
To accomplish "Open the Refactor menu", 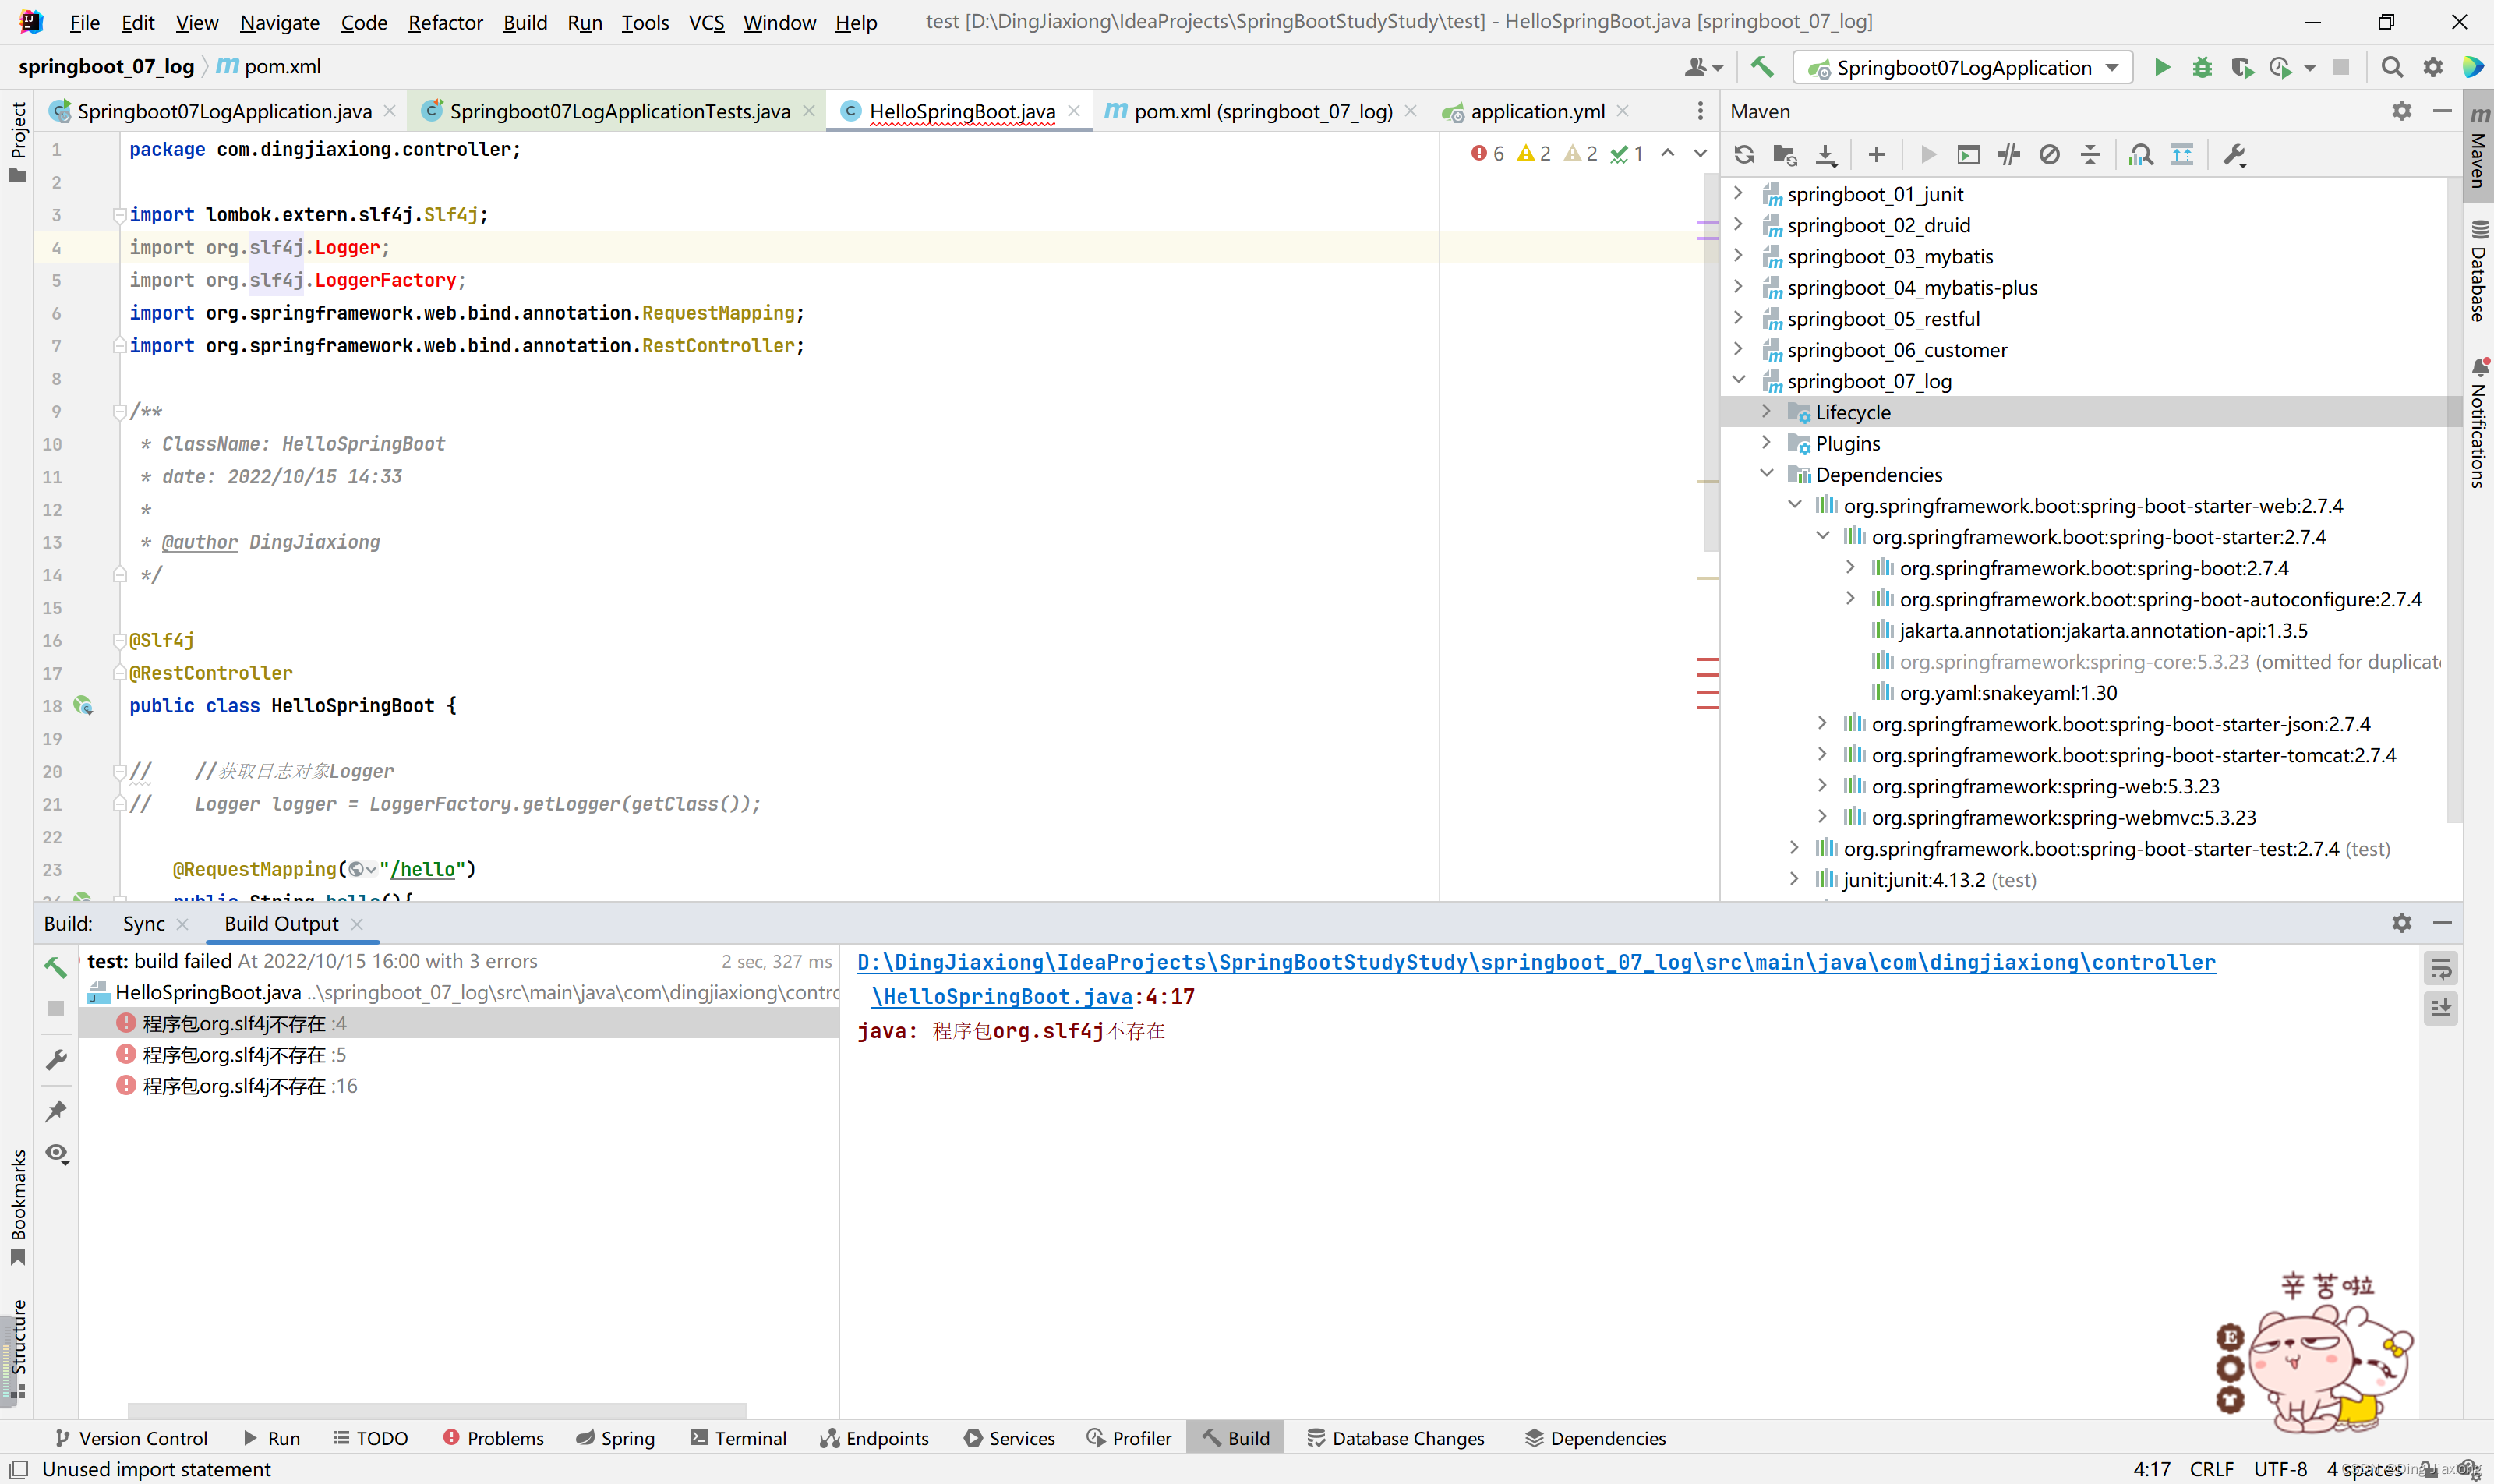I will [444, 22].
